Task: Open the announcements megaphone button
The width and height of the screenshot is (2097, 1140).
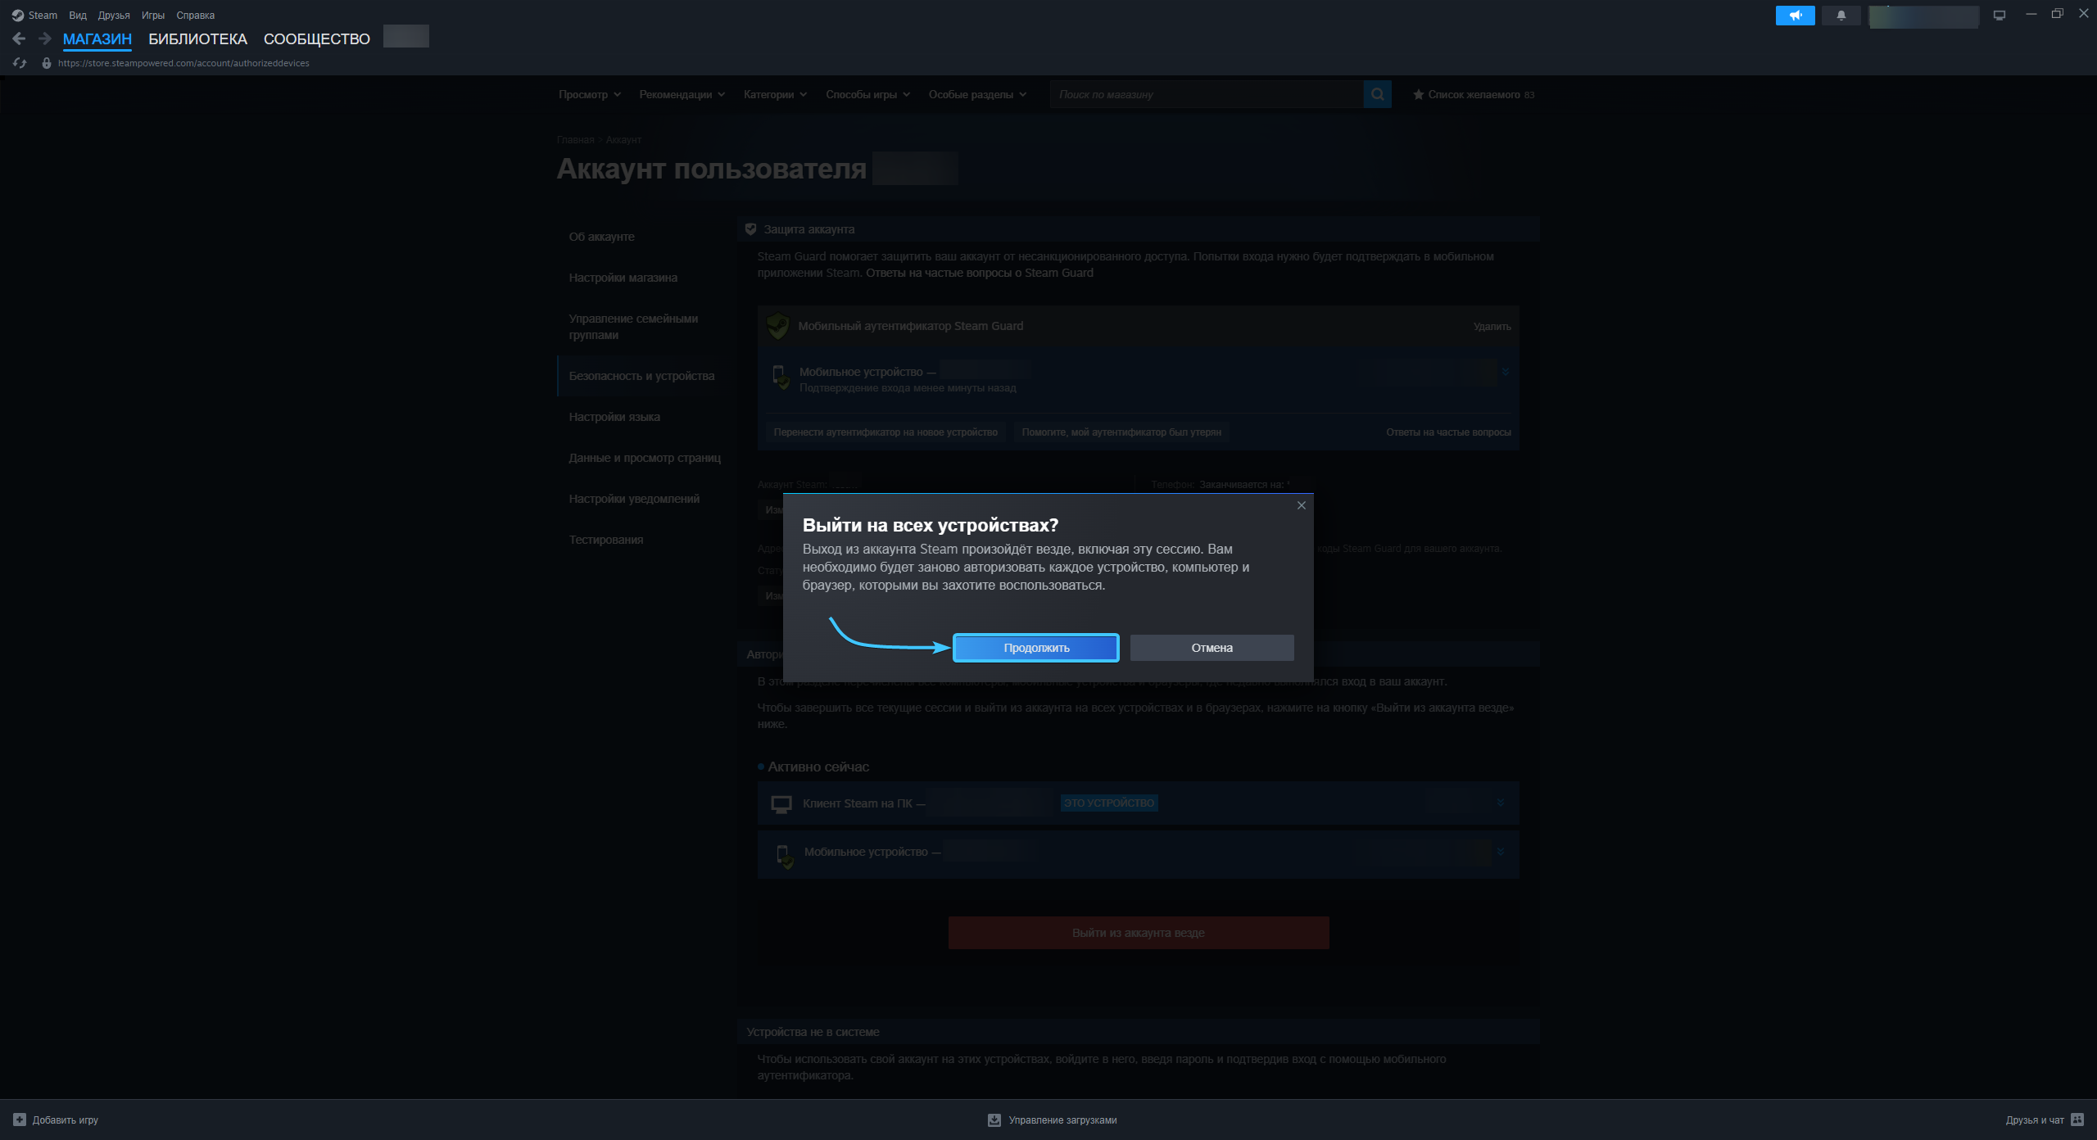Action: (1795, 16)
